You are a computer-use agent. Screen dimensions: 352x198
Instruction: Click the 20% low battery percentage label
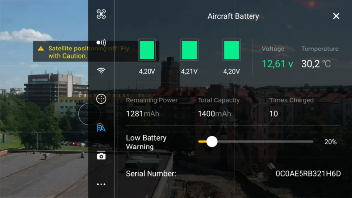pos(330,142)
